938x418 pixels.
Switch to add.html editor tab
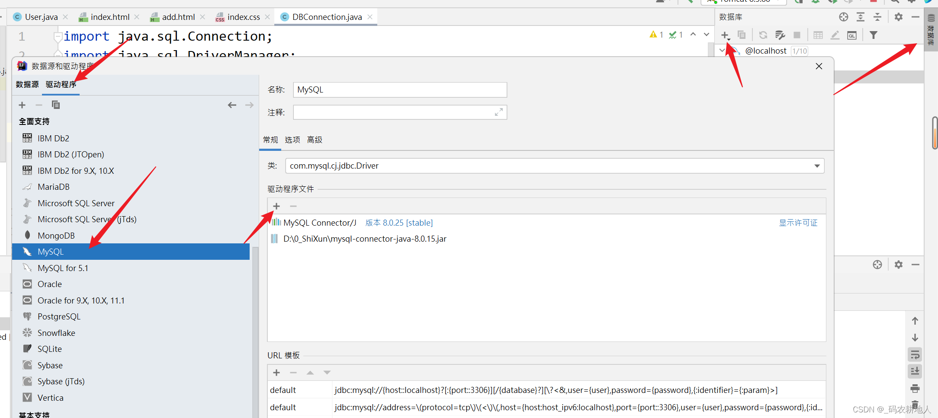point(178,17)
